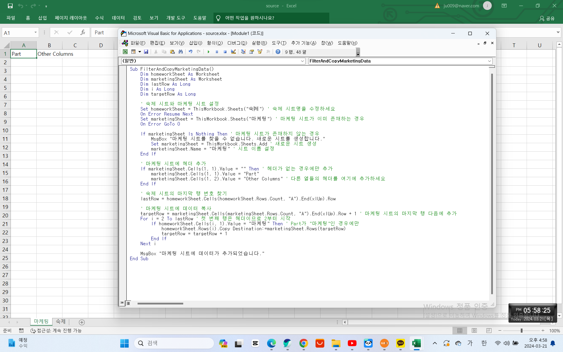Open the VBA 실행(R) menu
The height and width of the screenshot is (352, 563).
pos(259,43)
